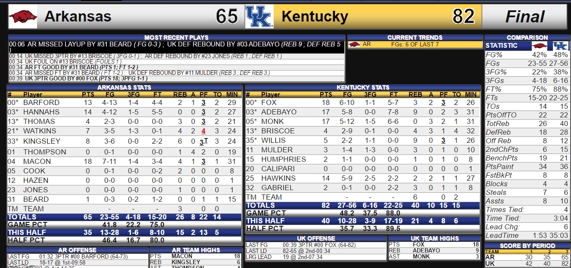The height and width of the screenshot is (268, 571).
Task: Click the Kentucky UK logo in header
Action: tap(259, 17)
